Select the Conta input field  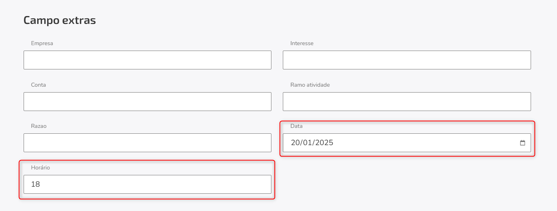(x=148, y=102)
